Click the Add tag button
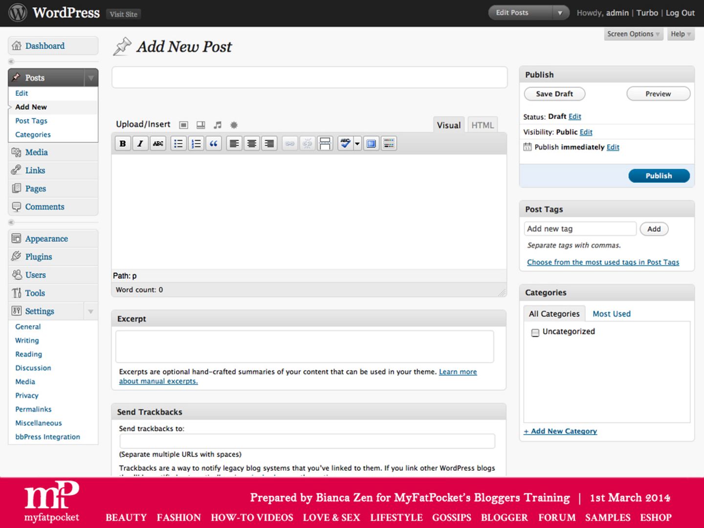704x528 pixels. pos(654,229)
